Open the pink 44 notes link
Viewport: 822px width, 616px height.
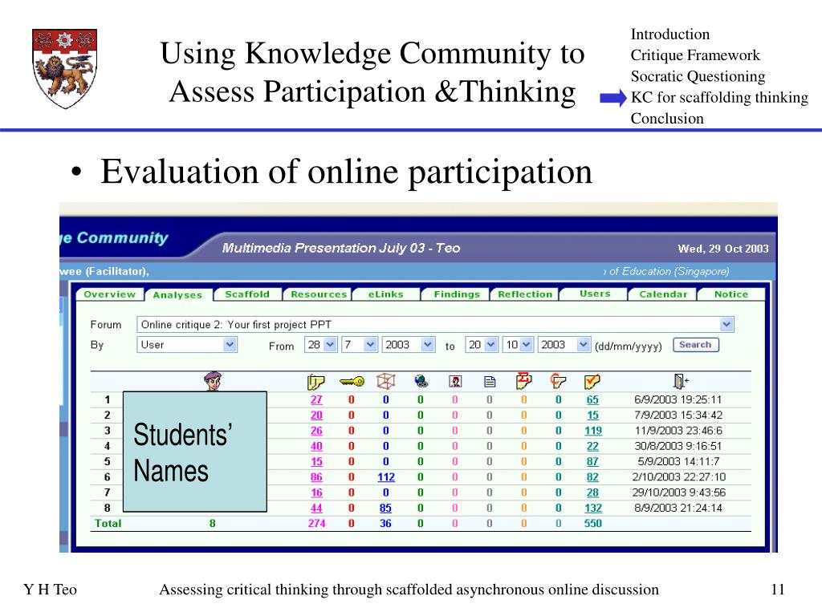click(x=316, y=508)
